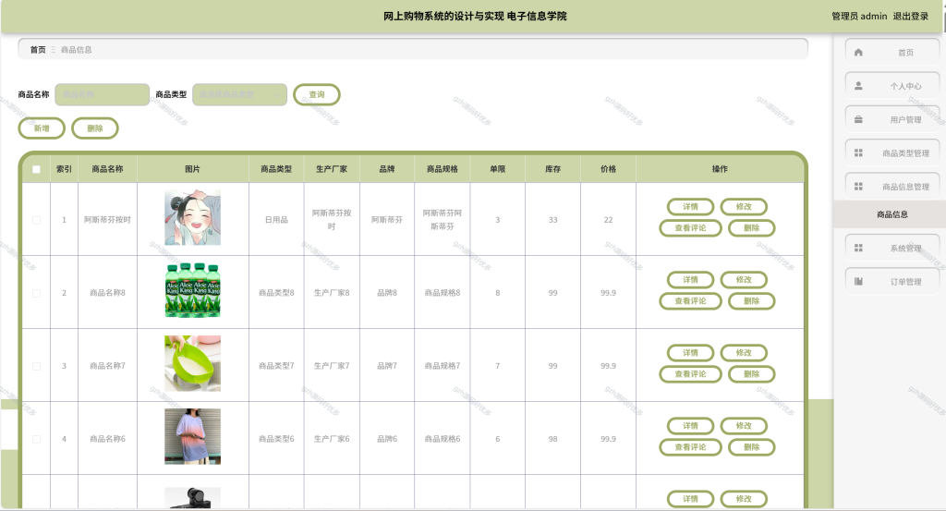946x511 pixels.
Task: View 详情 for 商品名称7 row
Action: (x=690, y=353)
